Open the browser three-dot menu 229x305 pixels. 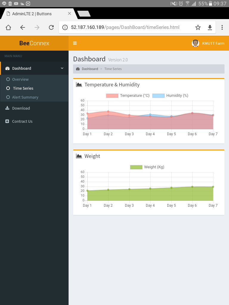(222, 27)
